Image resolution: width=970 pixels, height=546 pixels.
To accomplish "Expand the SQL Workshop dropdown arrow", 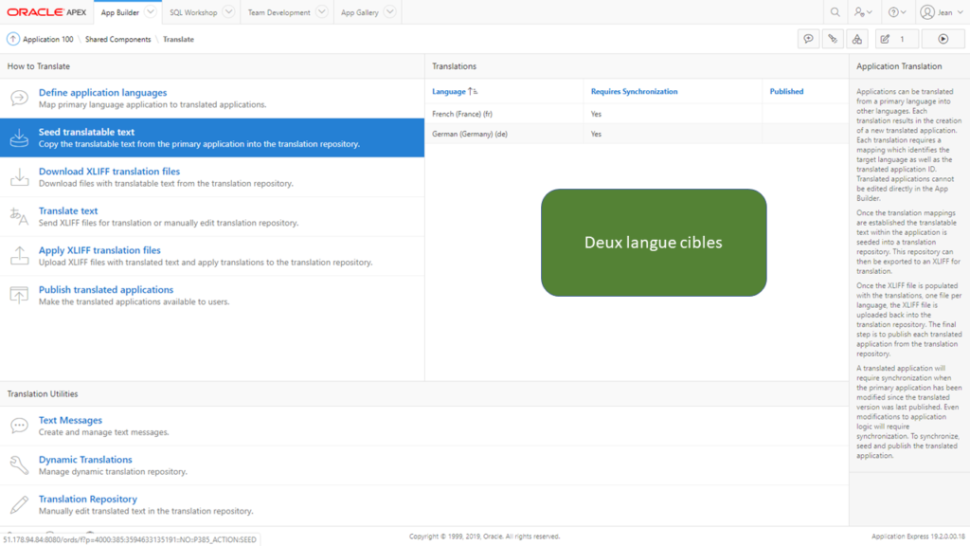I will pos(228,12).
